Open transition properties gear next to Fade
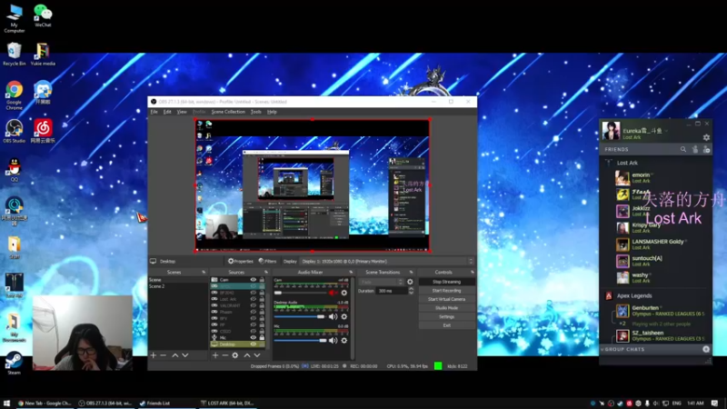This screenshot has width=727, height=409. click(x=410, y=282)
